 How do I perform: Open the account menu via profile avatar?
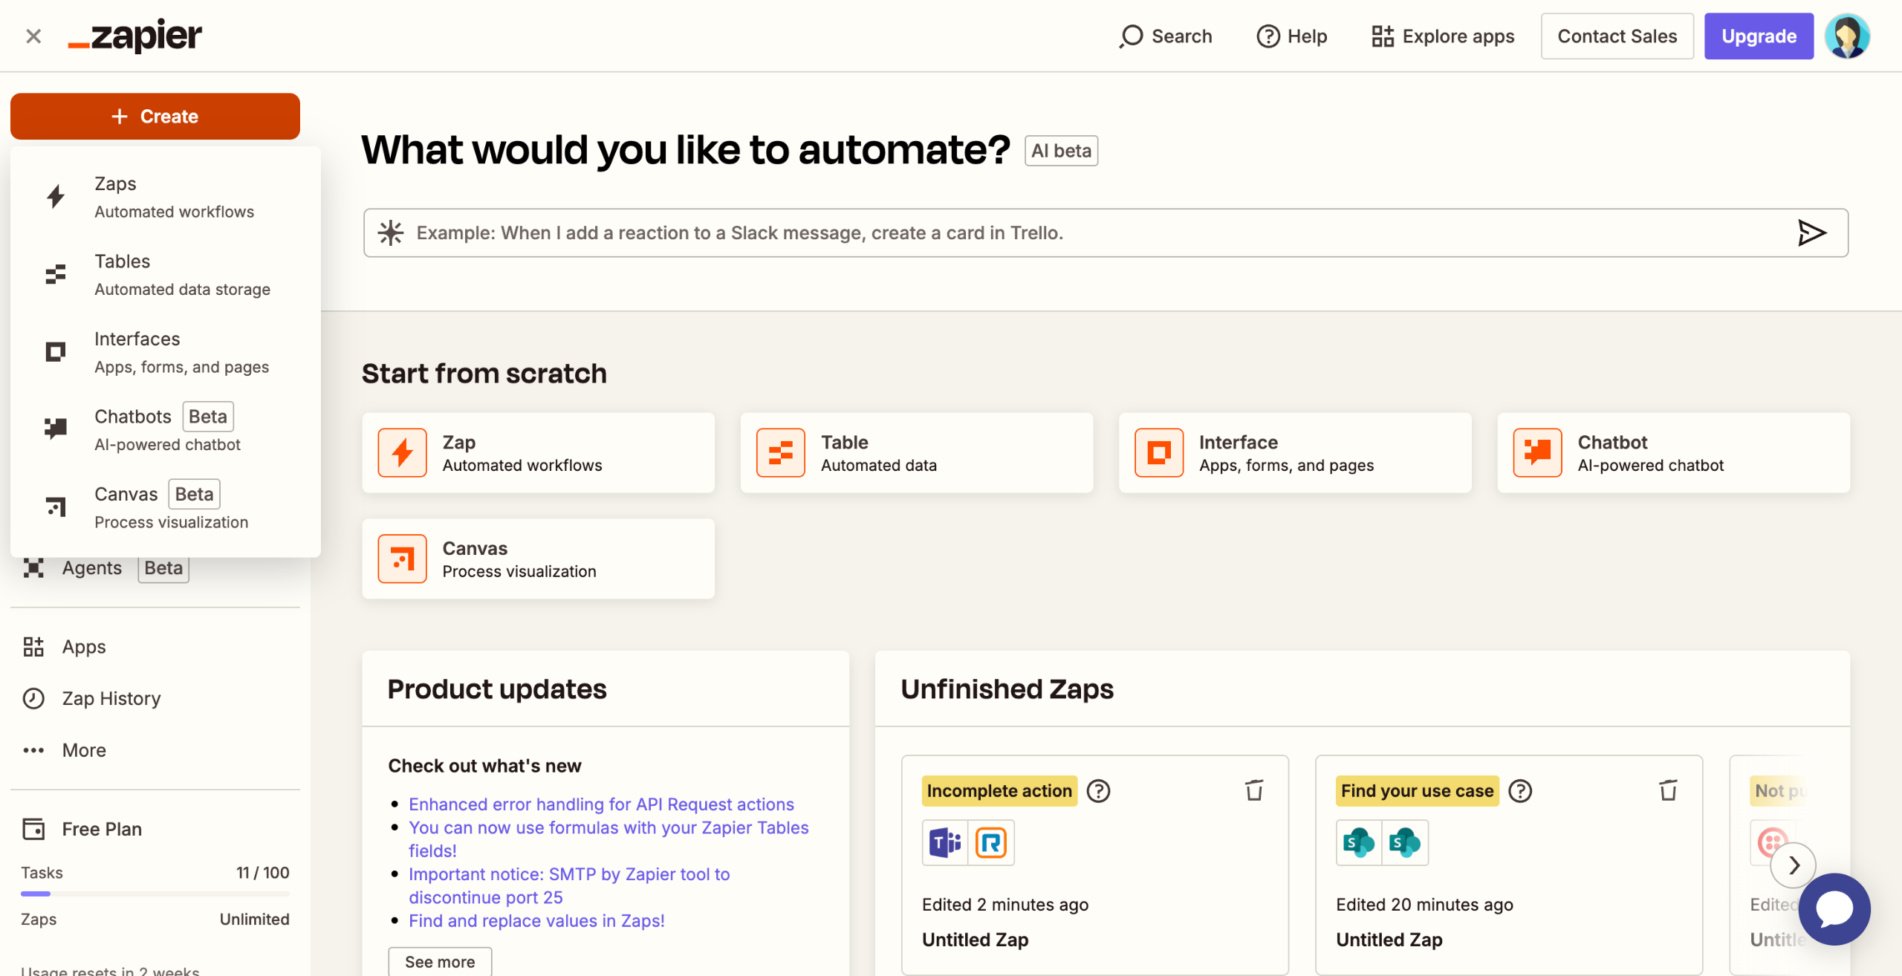pos(1848,36)
